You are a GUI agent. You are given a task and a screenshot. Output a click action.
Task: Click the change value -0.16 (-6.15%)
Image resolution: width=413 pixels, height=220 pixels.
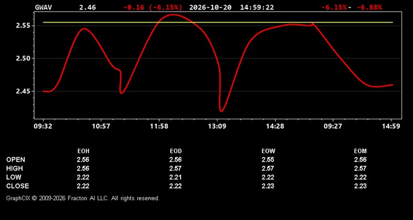[153, 7]
